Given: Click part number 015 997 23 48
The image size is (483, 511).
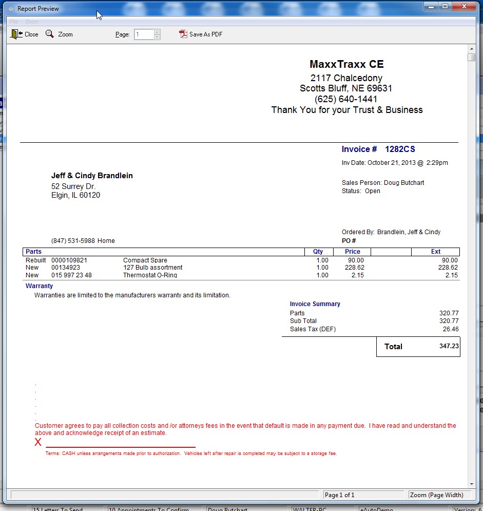Looking at the screenshot, I should click(71, 275).
